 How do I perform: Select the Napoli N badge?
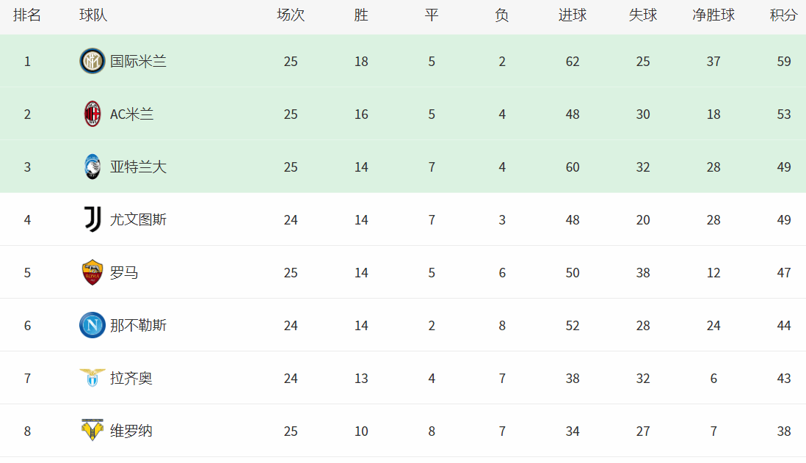[92, 325]
